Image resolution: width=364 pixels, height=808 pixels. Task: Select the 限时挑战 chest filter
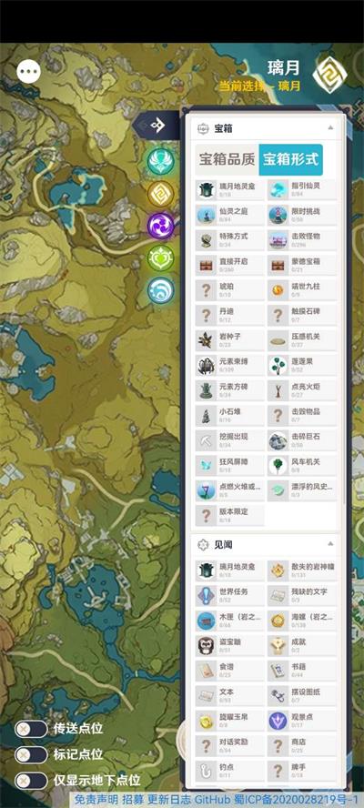[x=302, y=215]
